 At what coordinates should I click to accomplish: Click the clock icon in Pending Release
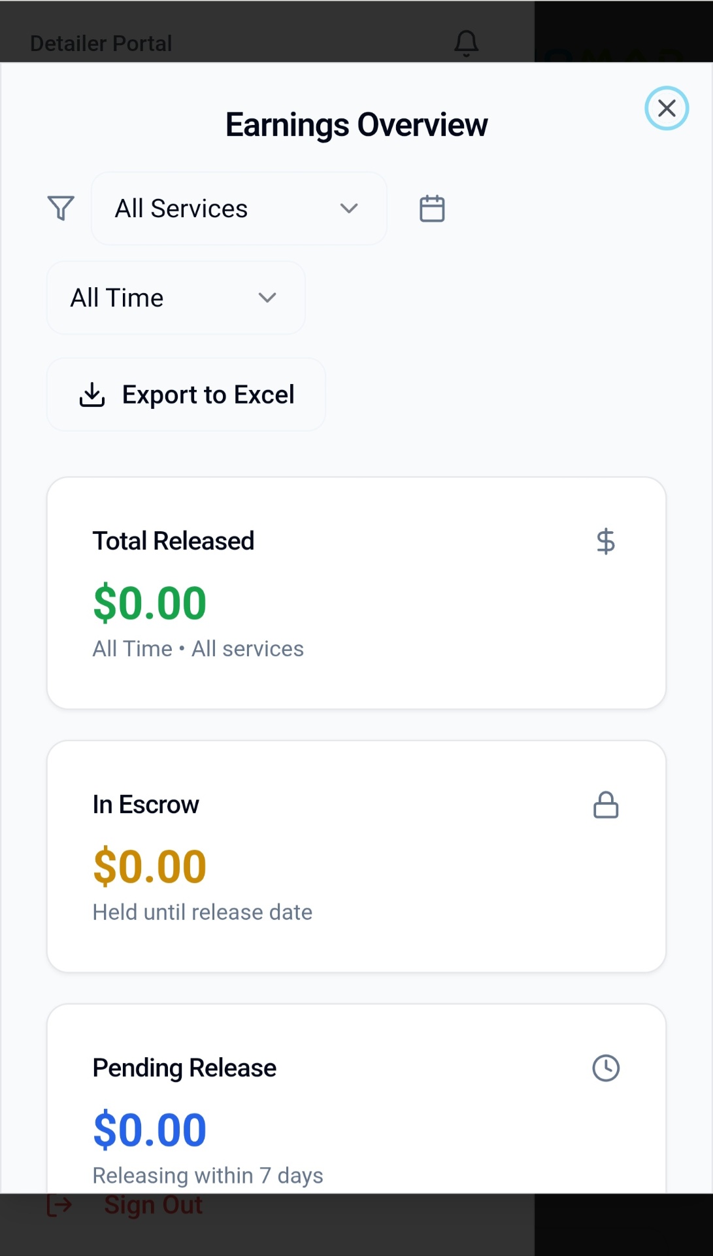pos(605,1068)
